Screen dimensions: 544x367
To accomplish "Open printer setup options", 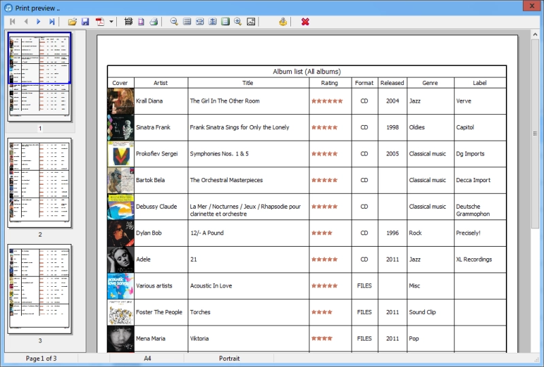I will 129,22.
